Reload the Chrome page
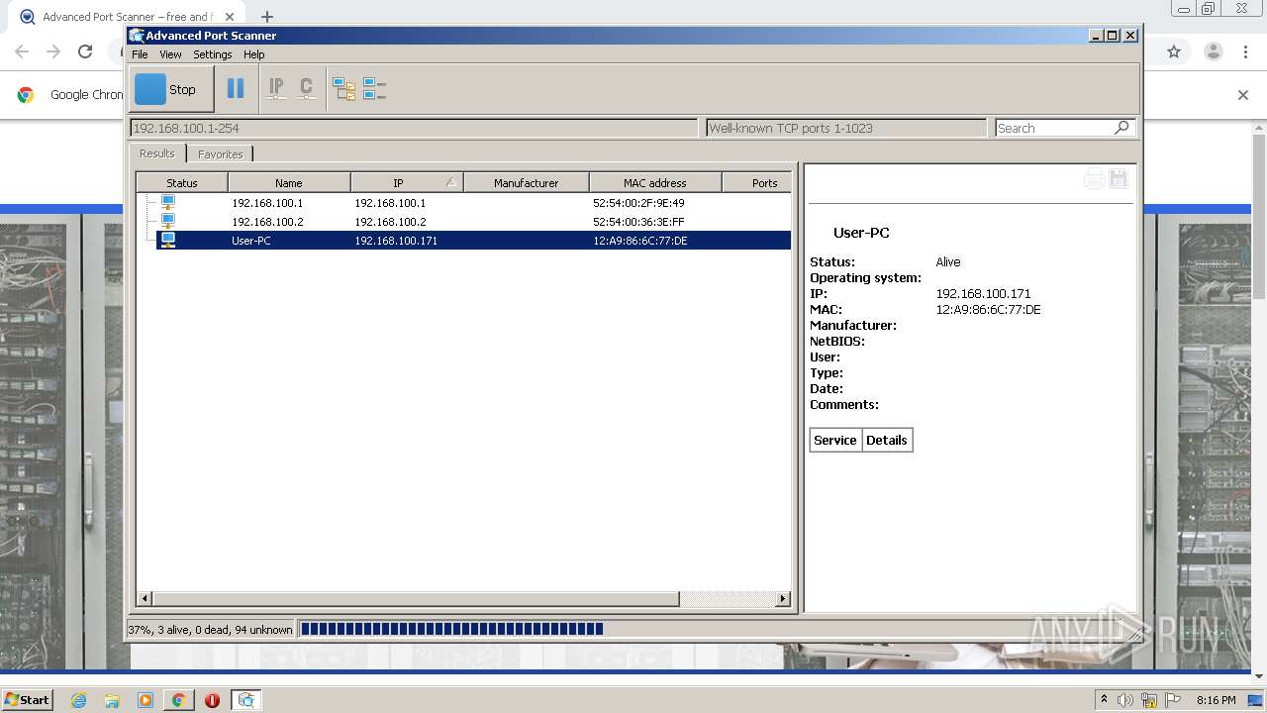1267x713 pixels. (x=85, y=51)
